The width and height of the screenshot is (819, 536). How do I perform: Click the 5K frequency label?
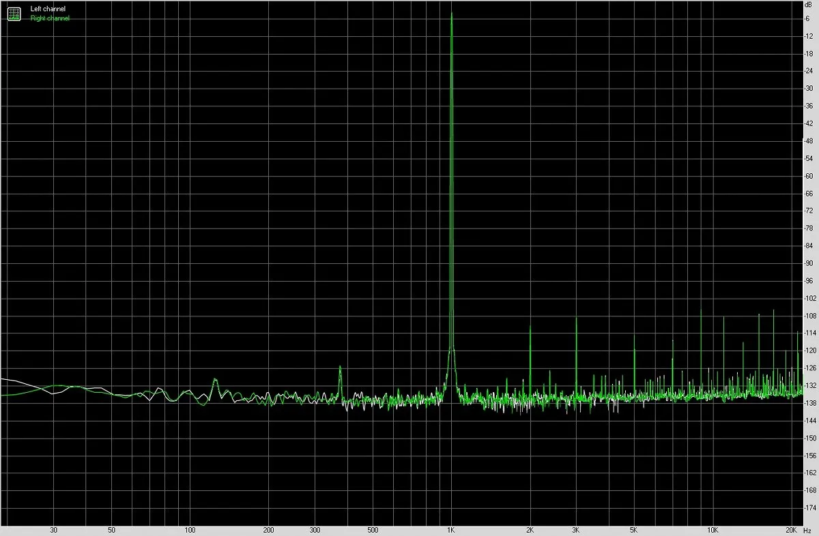pyautogui.click(x=634, y=530)
